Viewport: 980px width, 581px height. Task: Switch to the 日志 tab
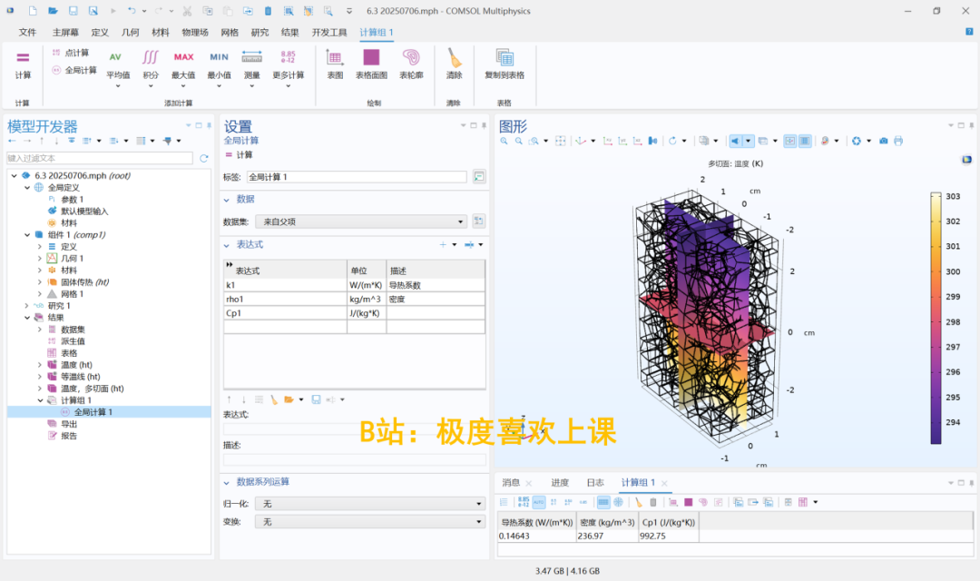(595, 482)
